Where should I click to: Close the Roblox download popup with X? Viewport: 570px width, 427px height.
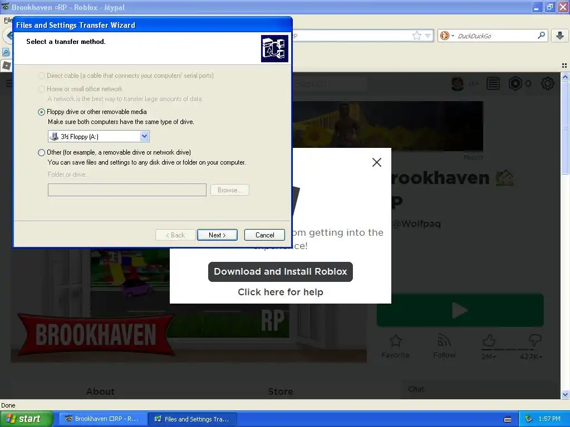[x=377, y=162]
